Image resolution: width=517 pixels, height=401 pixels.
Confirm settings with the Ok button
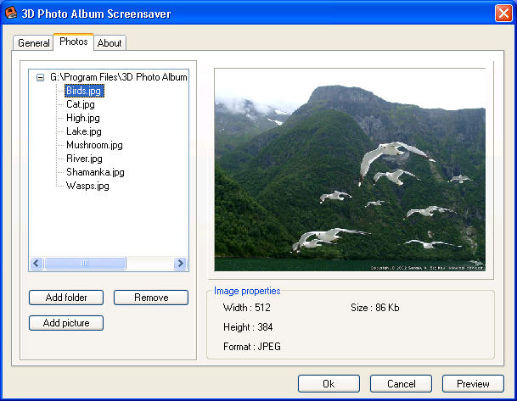(329, 383)
